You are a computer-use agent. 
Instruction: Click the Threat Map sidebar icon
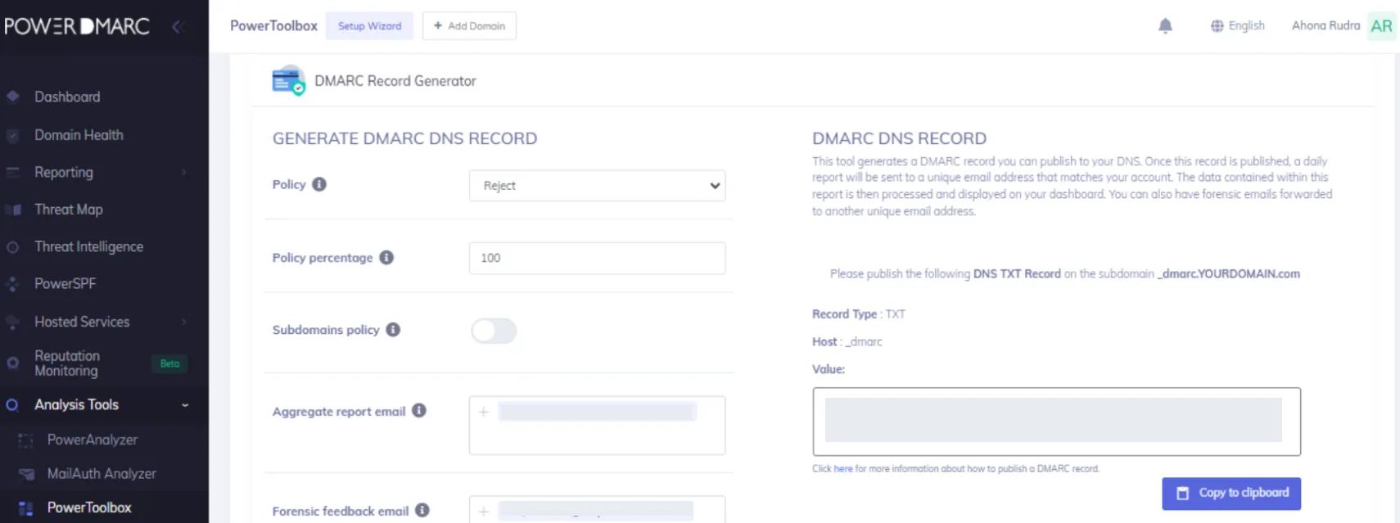click(13, 210)
